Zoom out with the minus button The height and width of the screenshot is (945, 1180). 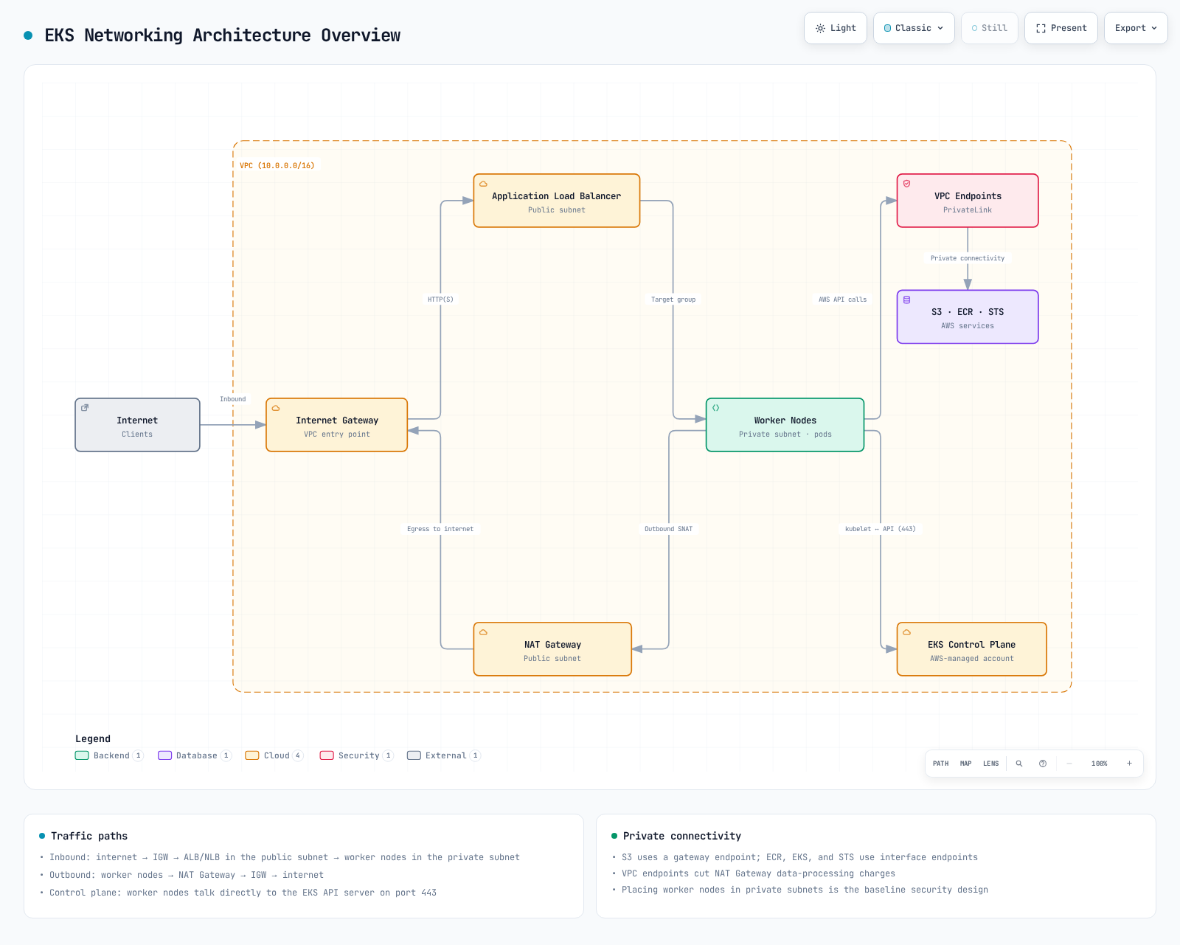coord(1069,764)
